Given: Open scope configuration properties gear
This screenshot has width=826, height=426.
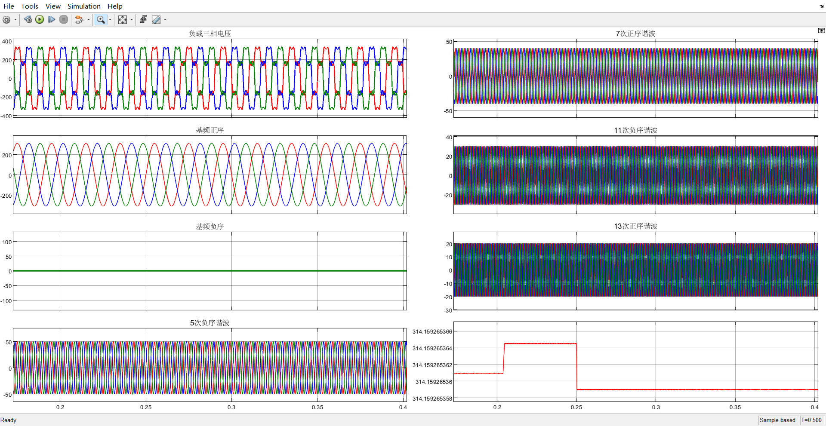Looking at the screenshot, I should 6,20.
